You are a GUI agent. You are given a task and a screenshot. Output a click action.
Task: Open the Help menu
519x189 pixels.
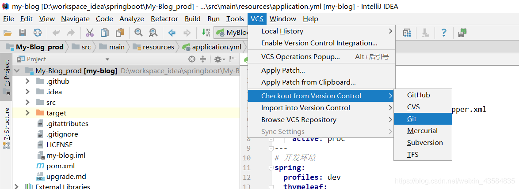click(310, 19)
